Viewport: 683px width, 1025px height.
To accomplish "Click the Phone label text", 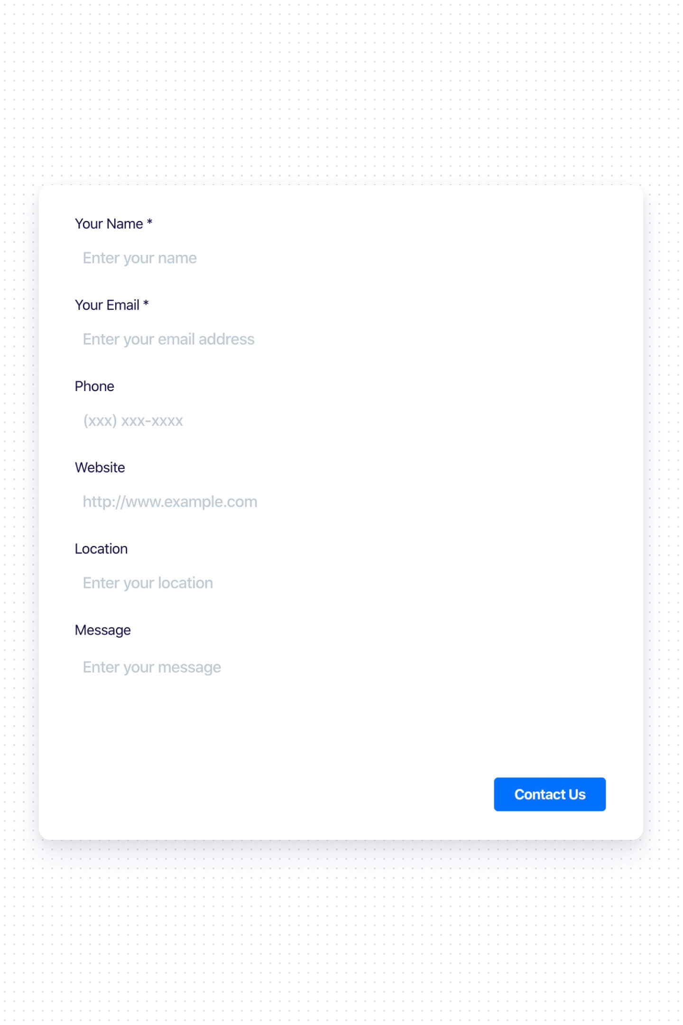I will pos(94,386).
